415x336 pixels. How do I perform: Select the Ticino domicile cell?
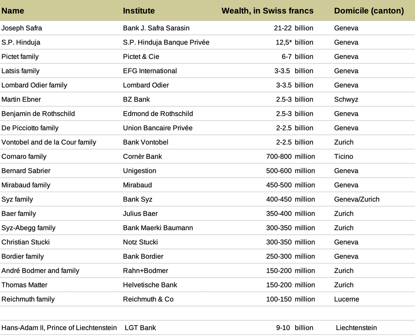coord(344,157)
